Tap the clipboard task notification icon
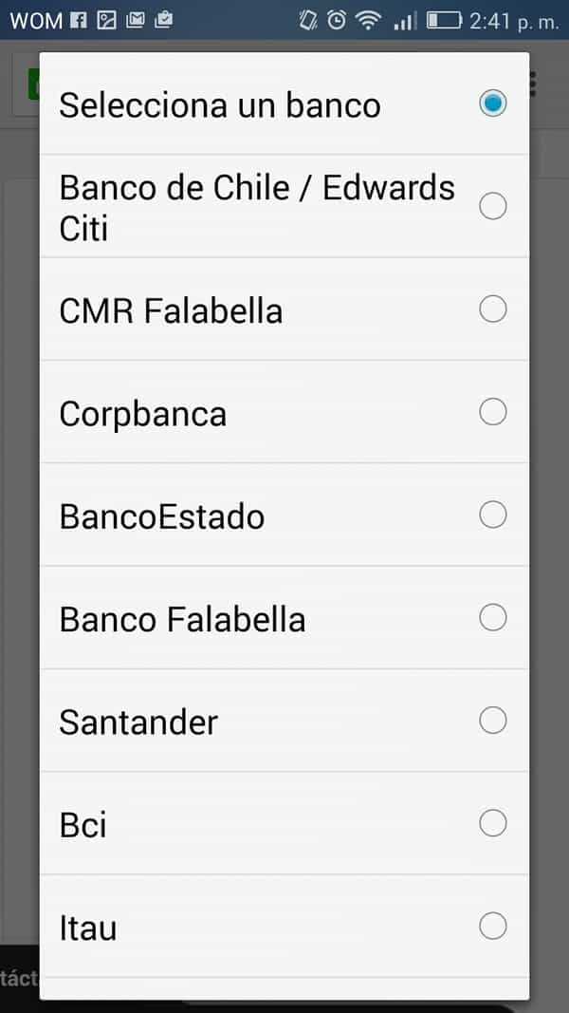Screen dimensions: 569x1013 163,20
